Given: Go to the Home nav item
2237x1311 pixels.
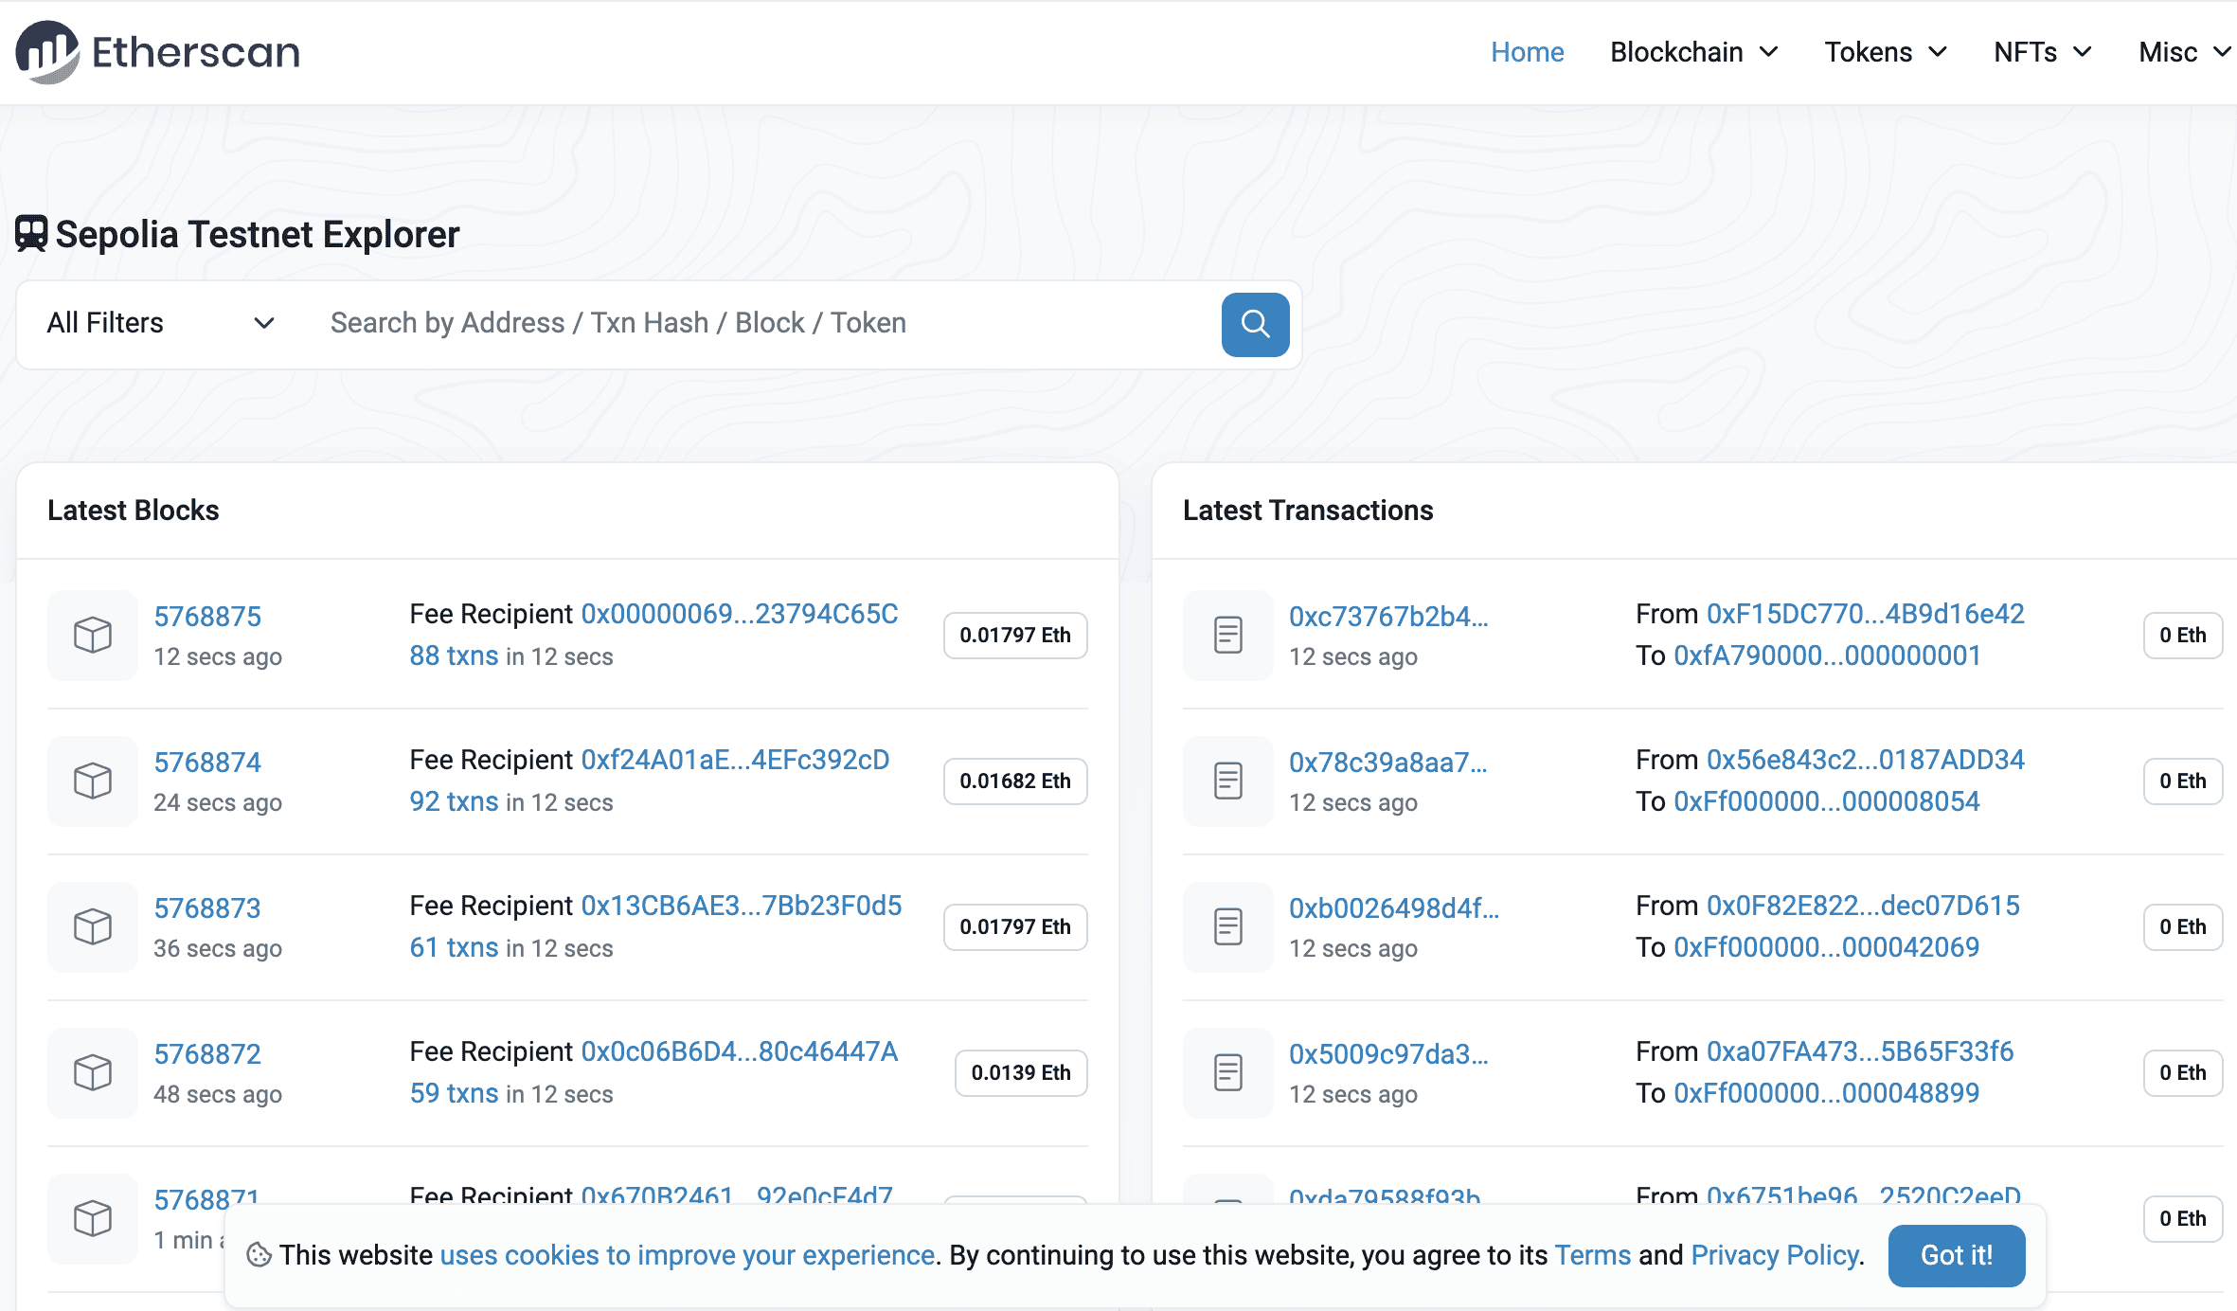Looking at the screenshot, I should pos(1527,52).
